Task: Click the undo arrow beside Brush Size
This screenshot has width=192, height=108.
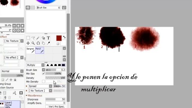Action: point(28,7)
